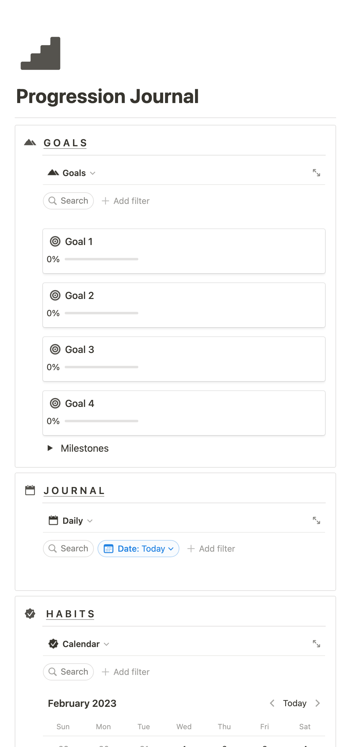
Task: Go to the previous calendar month
Action: (x=272, y=703)
